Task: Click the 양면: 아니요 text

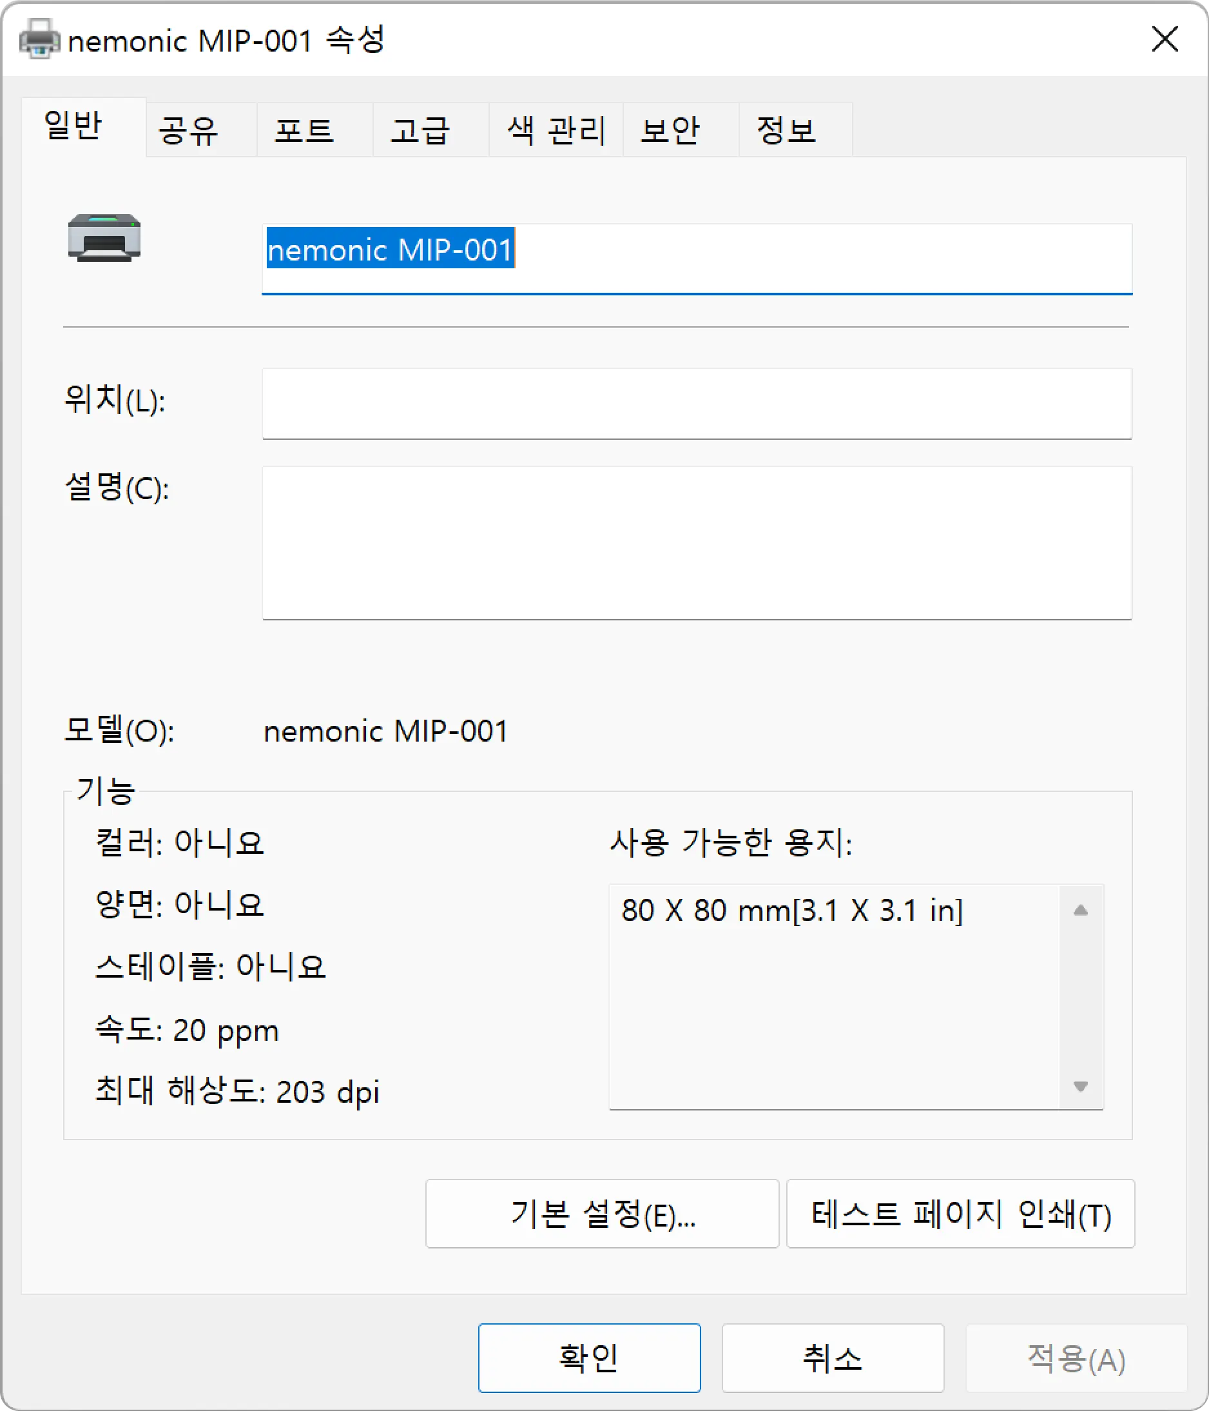Action: pyautogui.click(x=180, y=904)
